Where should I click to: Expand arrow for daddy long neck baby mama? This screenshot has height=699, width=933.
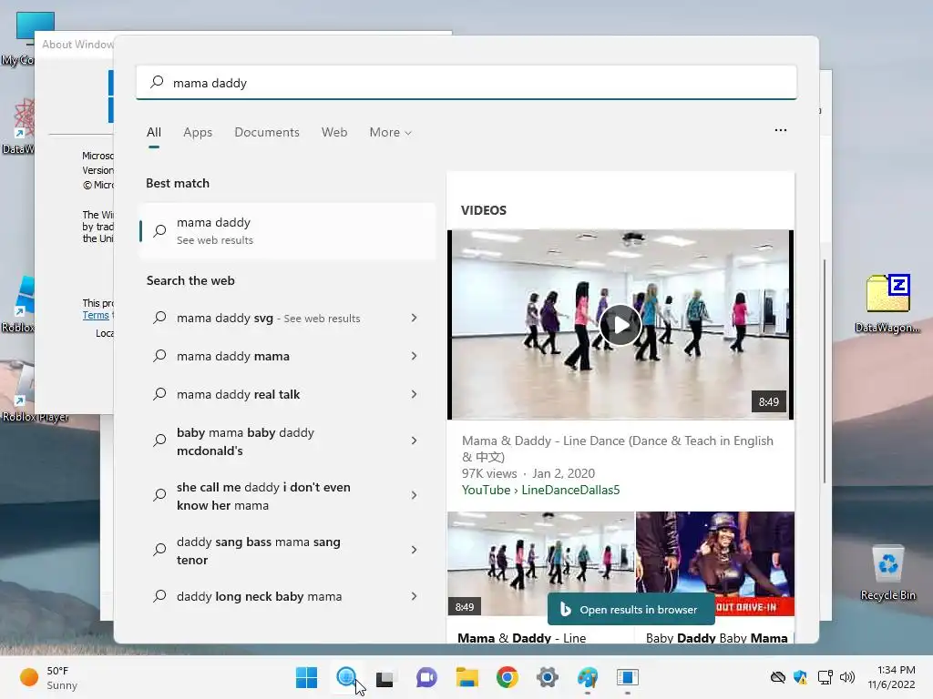(x=415, y=596)
